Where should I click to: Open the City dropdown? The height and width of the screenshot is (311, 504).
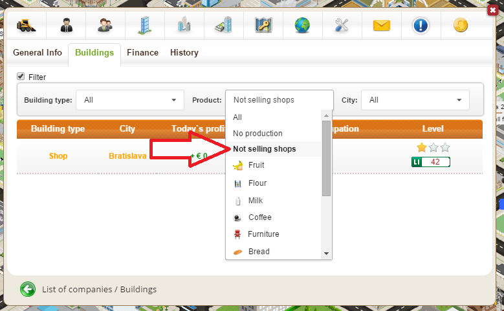click(415, 100)
